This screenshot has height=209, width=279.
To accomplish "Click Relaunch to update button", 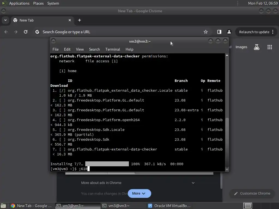I will click(x=254, y=32).
